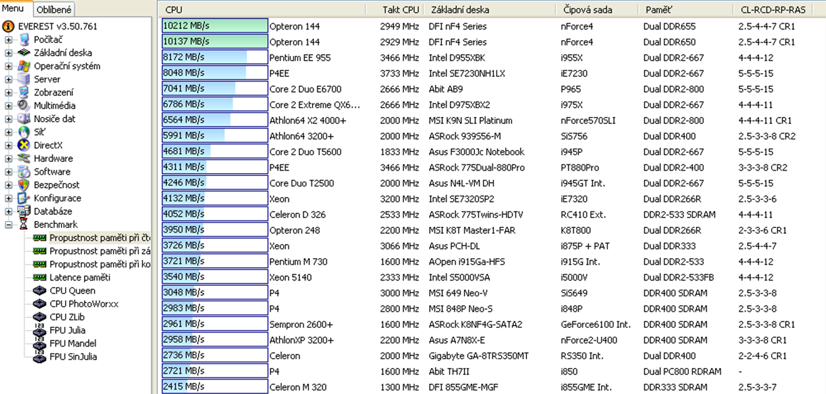Click the Nosiče dat drive icon
This screenshot has height=394, width=826.
click(x=24, y=119)
